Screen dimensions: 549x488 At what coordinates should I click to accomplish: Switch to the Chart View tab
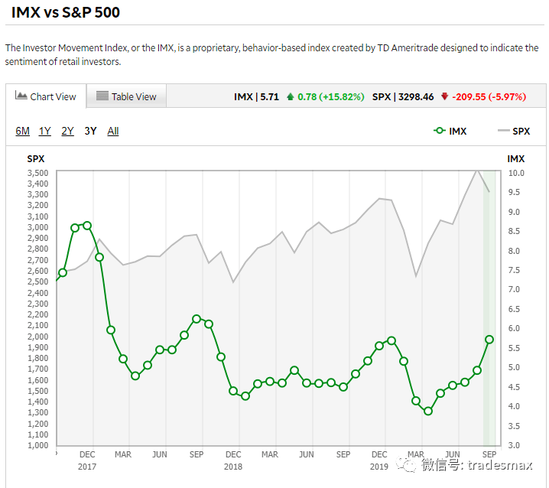click(46, 96)
